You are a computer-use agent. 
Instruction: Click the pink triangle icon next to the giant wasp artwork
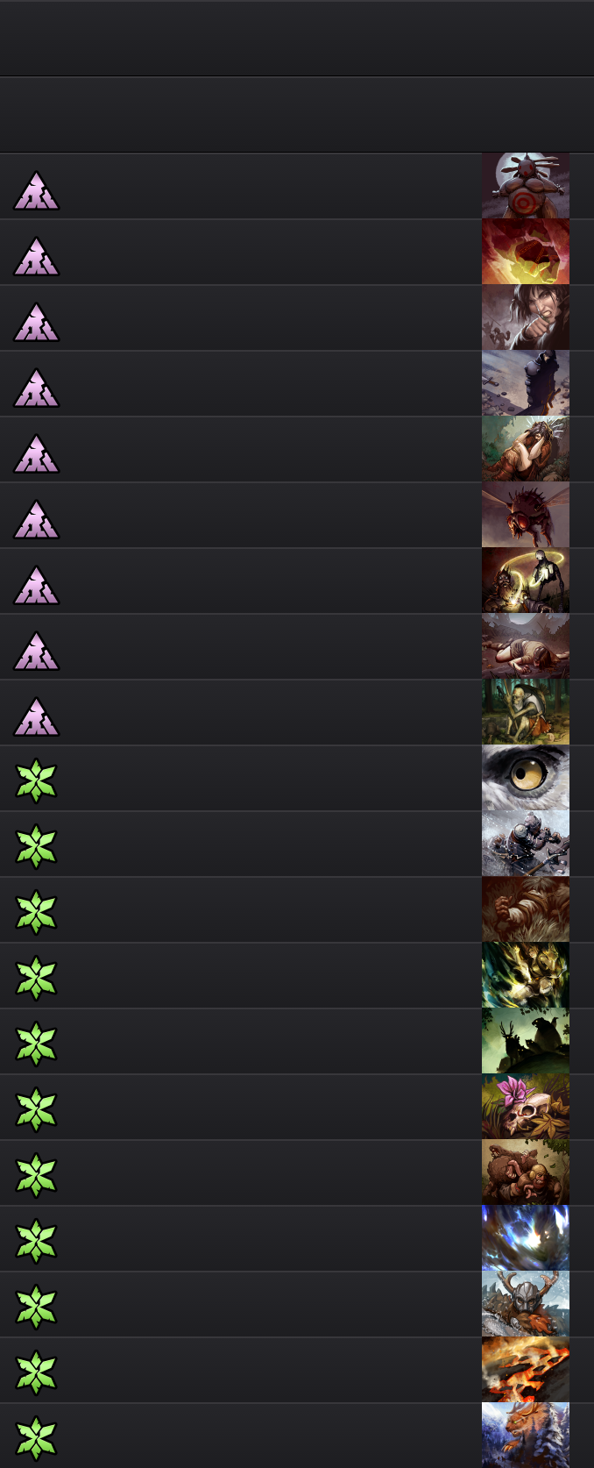tap(36, 520)
